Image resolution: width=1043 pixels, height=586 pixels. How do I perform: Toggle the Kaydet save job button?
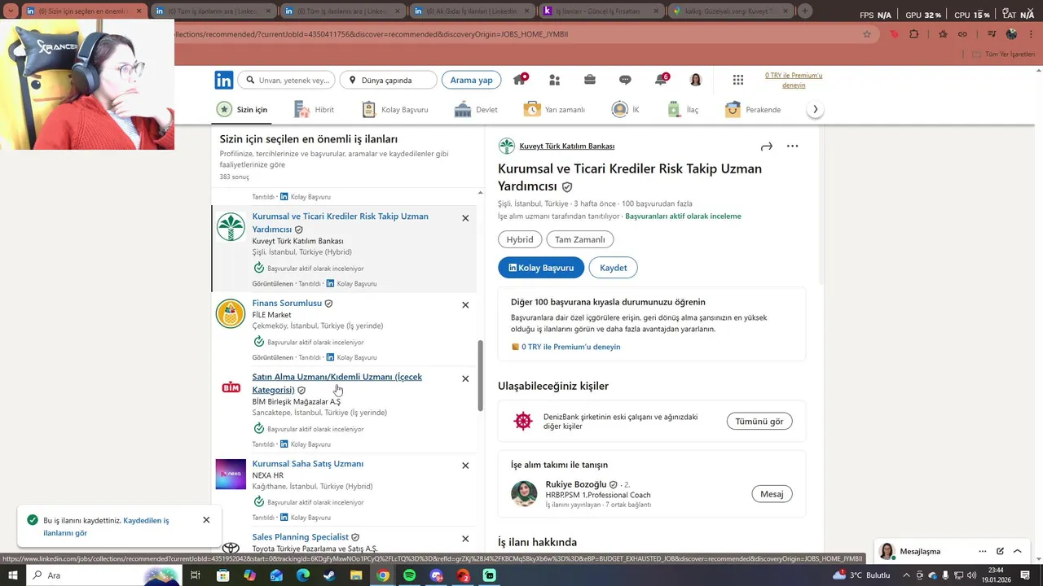pos(614,268)
